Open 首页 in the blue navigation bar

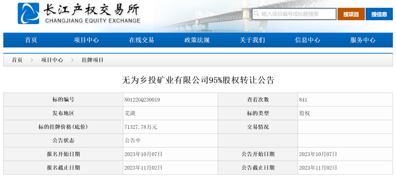click(31, 40)
